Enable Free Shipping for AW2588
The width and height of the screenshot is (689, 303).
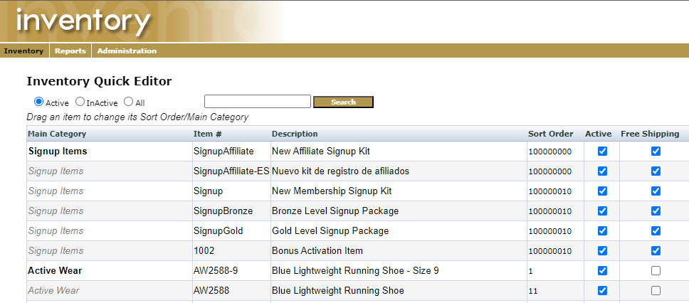point(656,291)
